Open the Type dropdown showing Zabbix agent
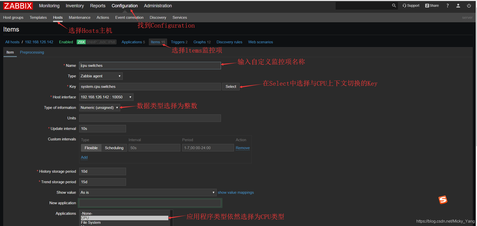This screenshot has width=477, height=226. point(101,76)
